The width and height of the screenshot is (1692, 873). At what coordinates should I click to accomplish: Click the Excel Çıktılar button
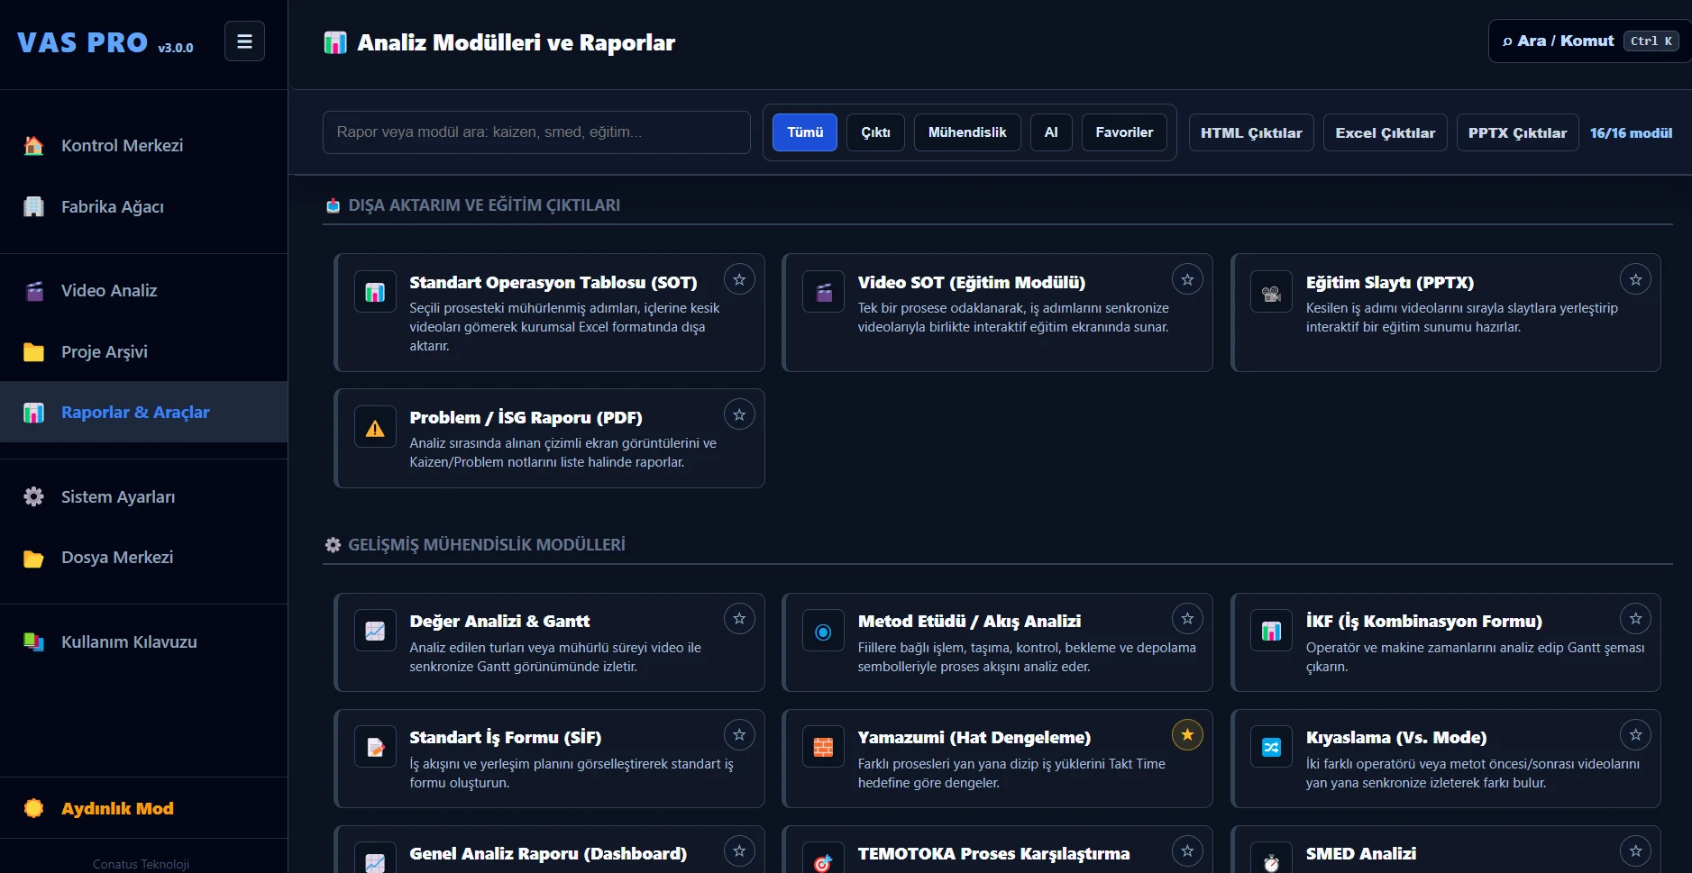click(x=1386, y=132)
